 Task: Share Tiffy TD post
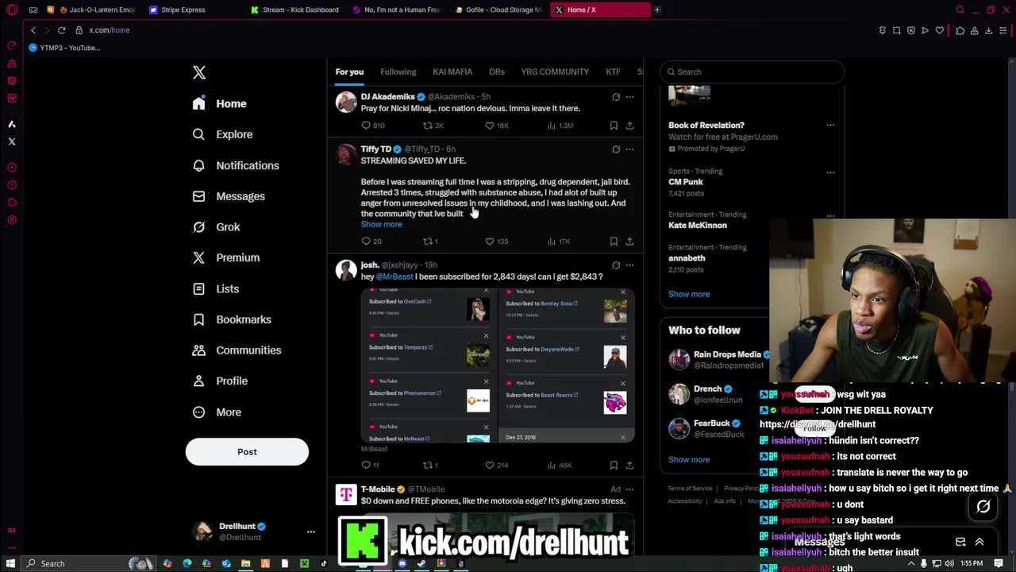pos(629,242)
